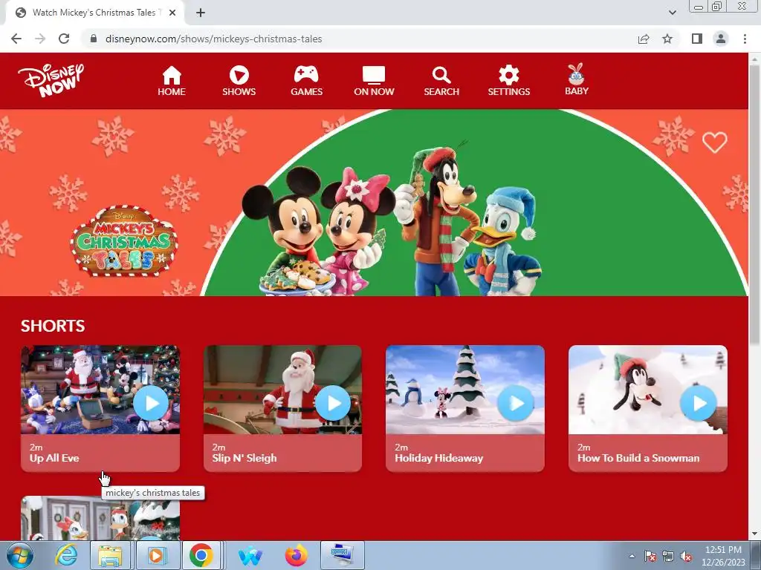
Task: Open the Slip N' Sleigh title link
Action: tap(244, 458)
